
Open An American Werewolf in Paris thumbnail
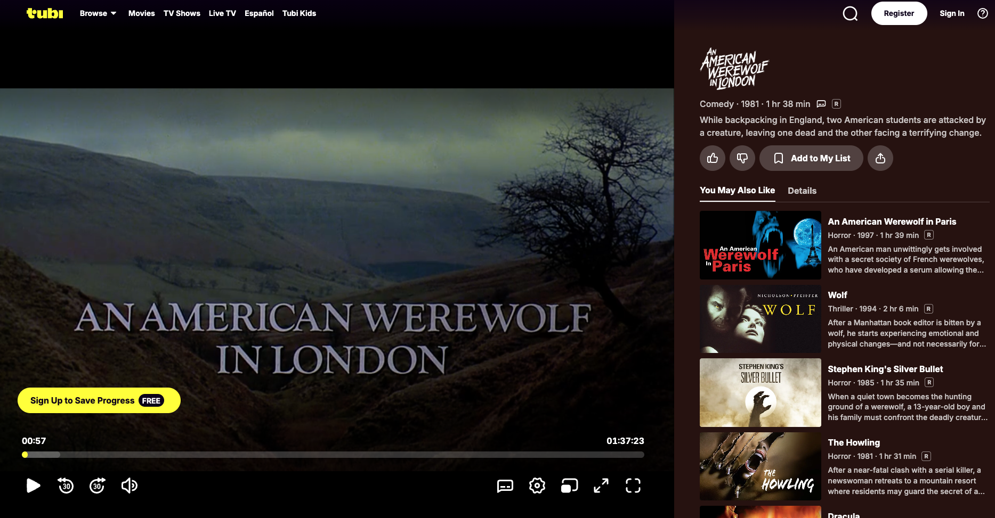point(761,245)
